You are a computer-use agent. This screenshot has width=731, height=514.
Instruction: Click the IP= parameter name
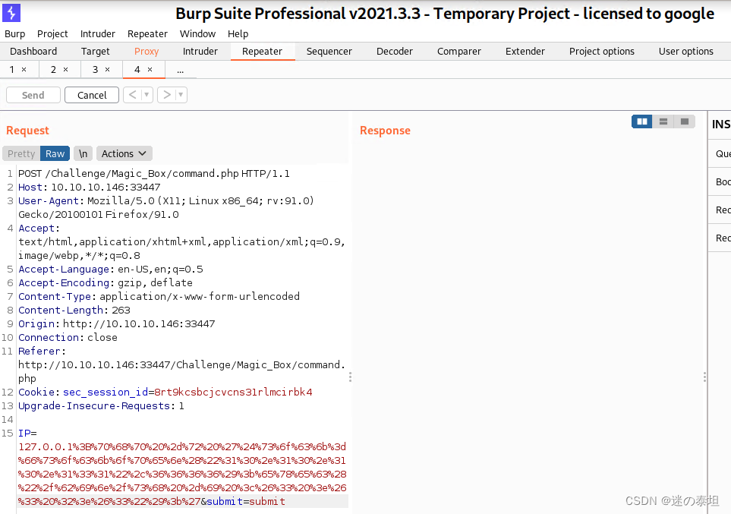[27, 434]
